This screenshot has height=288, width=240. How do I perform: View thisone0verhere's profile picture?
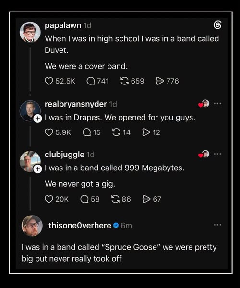32,226
